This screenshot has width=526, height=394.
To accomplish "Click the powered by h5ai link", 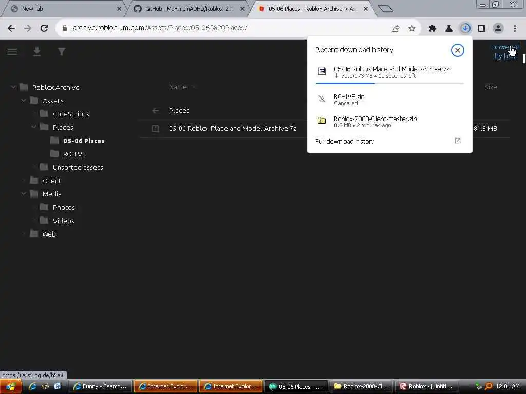I will [x=505, y=52].
